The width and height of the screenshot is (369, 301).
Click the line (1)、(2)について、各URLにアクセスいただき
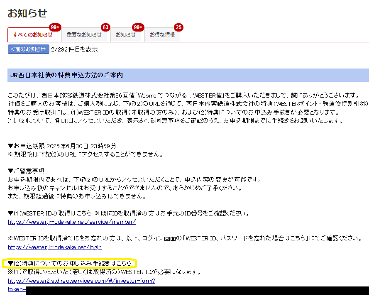[x=176, y=121]
